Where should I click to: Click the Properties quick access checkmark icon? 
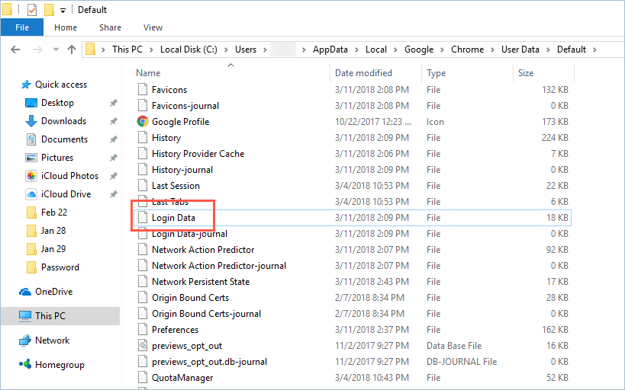32,10
